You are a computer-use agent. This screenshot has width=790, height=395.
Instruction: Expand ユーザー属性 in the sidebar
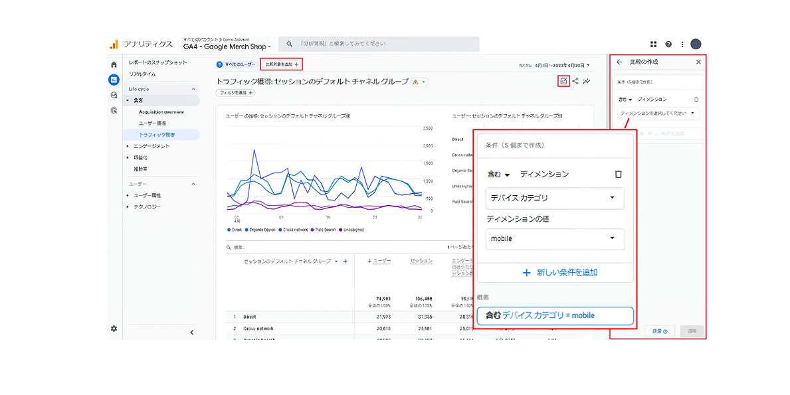point(128,195)
